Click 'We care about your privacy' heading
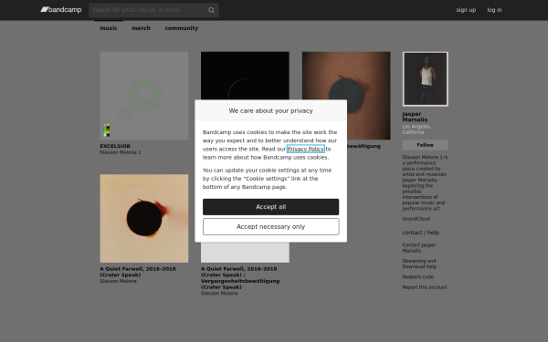This screenshot has height=342, width=548. [271, 110]
